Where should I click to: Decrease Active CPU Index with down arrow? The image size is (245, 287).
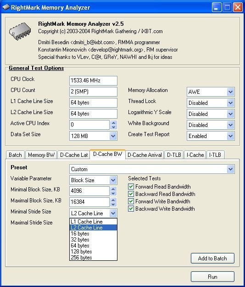[114, 127]
